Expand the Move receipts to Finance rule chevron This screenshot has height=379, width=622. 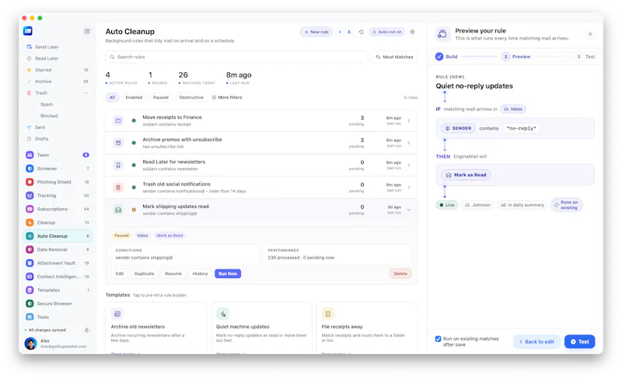(409, 120)
